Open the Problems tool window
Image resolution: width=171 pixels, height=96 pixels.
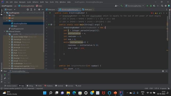[48, 86]
